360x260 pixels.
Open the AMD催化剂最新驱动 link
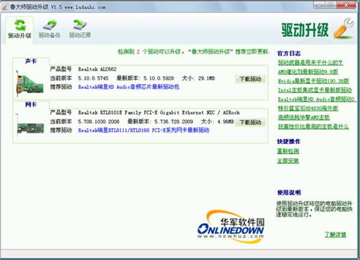pyautogui.click(x=308, y=72)
